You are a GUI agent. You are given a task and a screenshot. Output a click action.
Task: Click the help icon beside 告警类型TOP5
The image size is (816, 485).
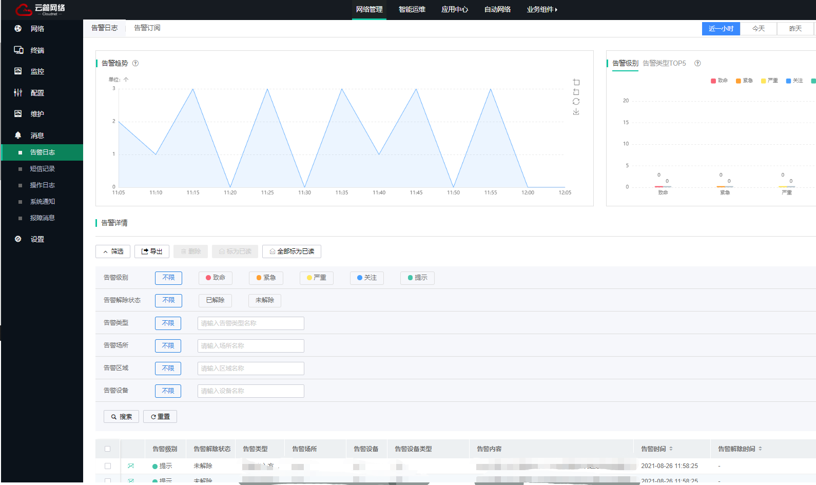(x=697, y=64)
